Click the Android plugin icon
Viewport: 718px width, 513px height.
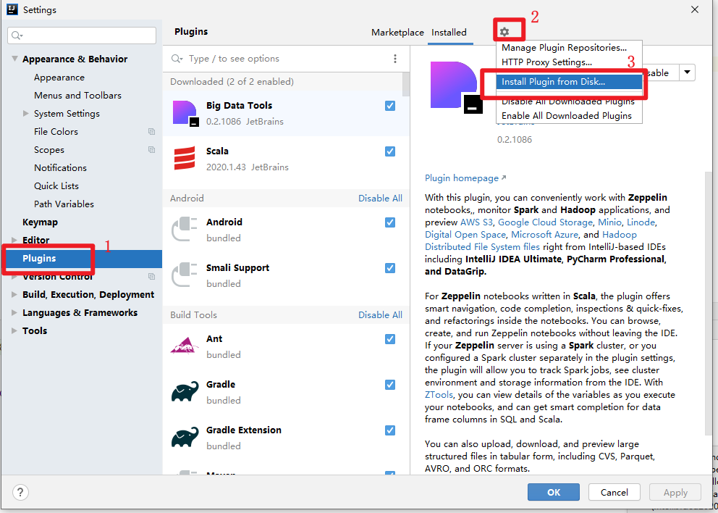[184, 230]
